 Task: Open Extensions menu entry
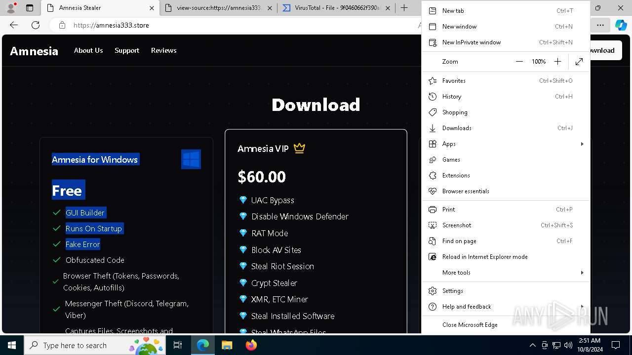tap(506, 176)
